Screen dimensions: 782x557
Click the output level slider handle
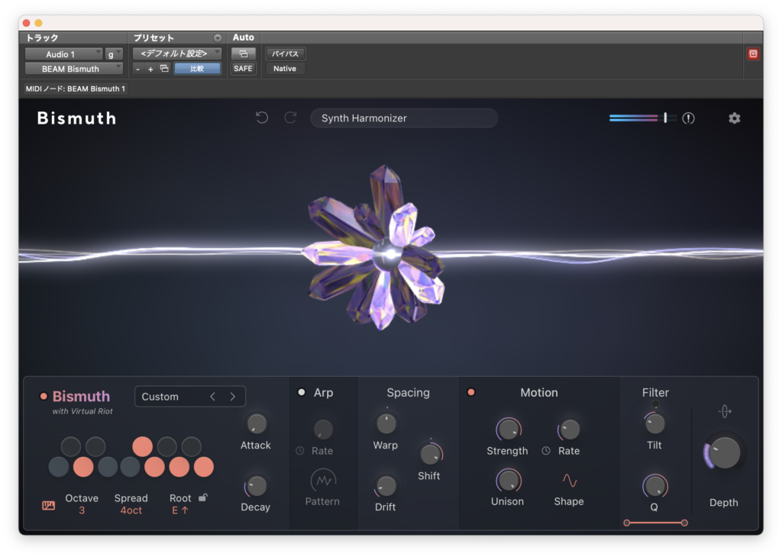click(665, 118)
